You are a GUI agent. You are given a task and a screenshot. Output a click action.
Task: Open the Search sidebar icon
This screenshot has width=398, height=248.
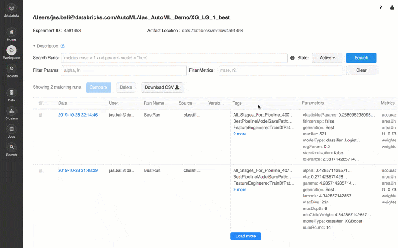pos(12,147)
